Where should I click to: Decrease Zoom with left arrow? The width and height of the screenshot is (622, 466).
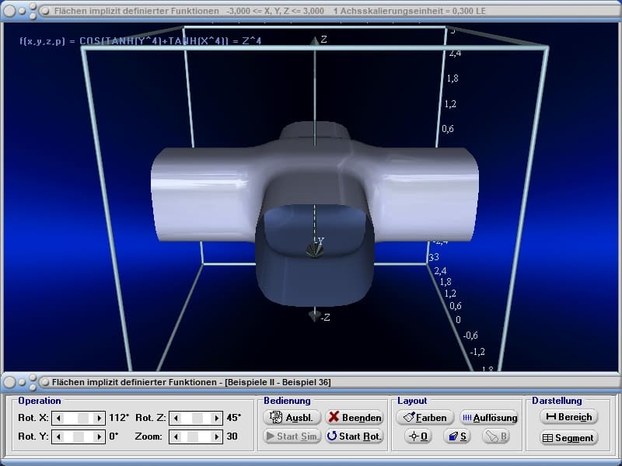175,436
